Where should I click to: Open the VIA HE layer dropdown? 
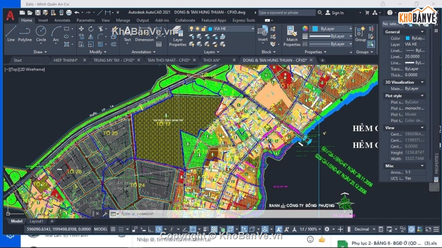point(252,29)
